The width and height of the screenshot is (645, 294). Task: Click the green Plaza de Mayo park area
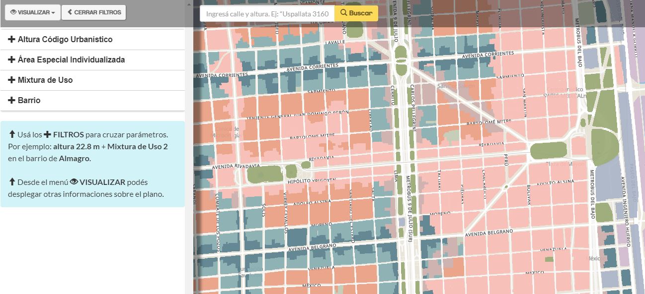548,150
